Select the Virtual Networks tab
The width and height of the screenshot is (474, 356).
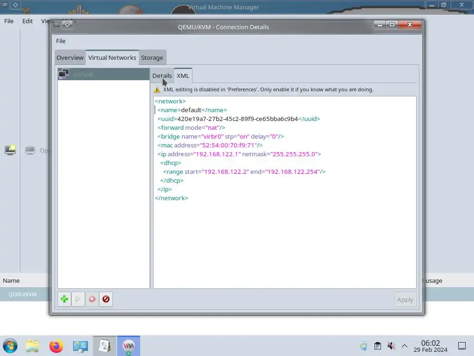(112, 57)
